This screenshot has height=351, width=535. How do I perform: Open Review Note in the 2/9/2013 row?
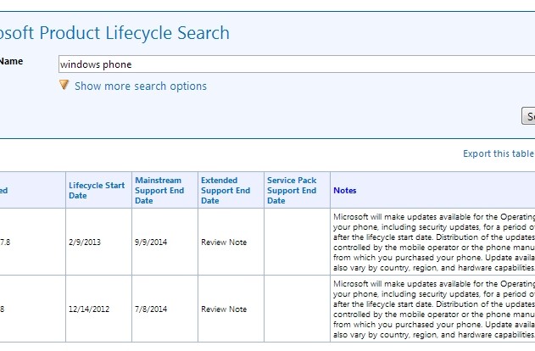(224, 242)
